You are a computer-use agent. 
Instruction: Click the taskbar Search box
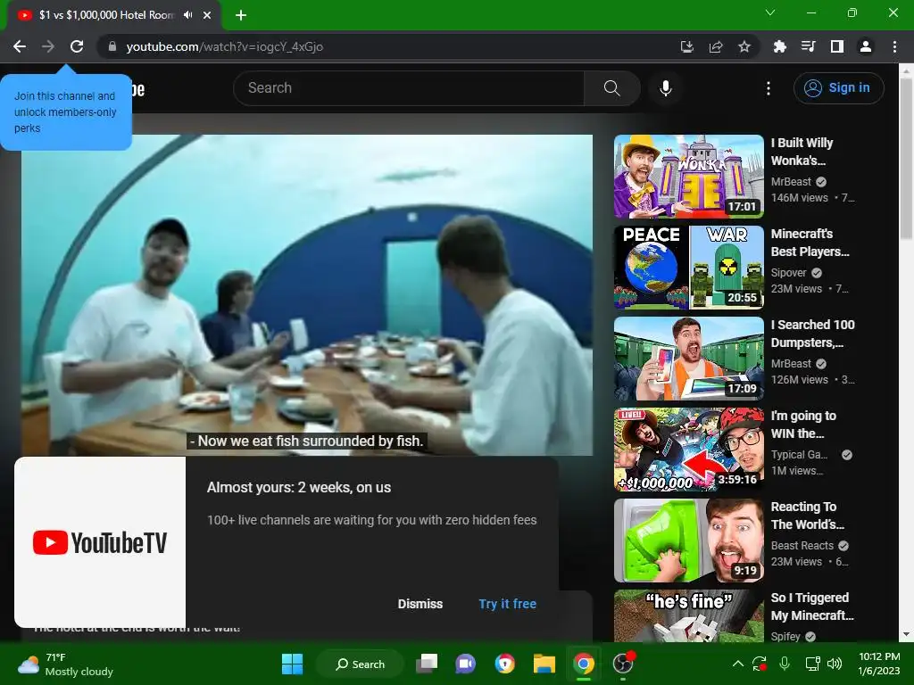click(360, 664)
